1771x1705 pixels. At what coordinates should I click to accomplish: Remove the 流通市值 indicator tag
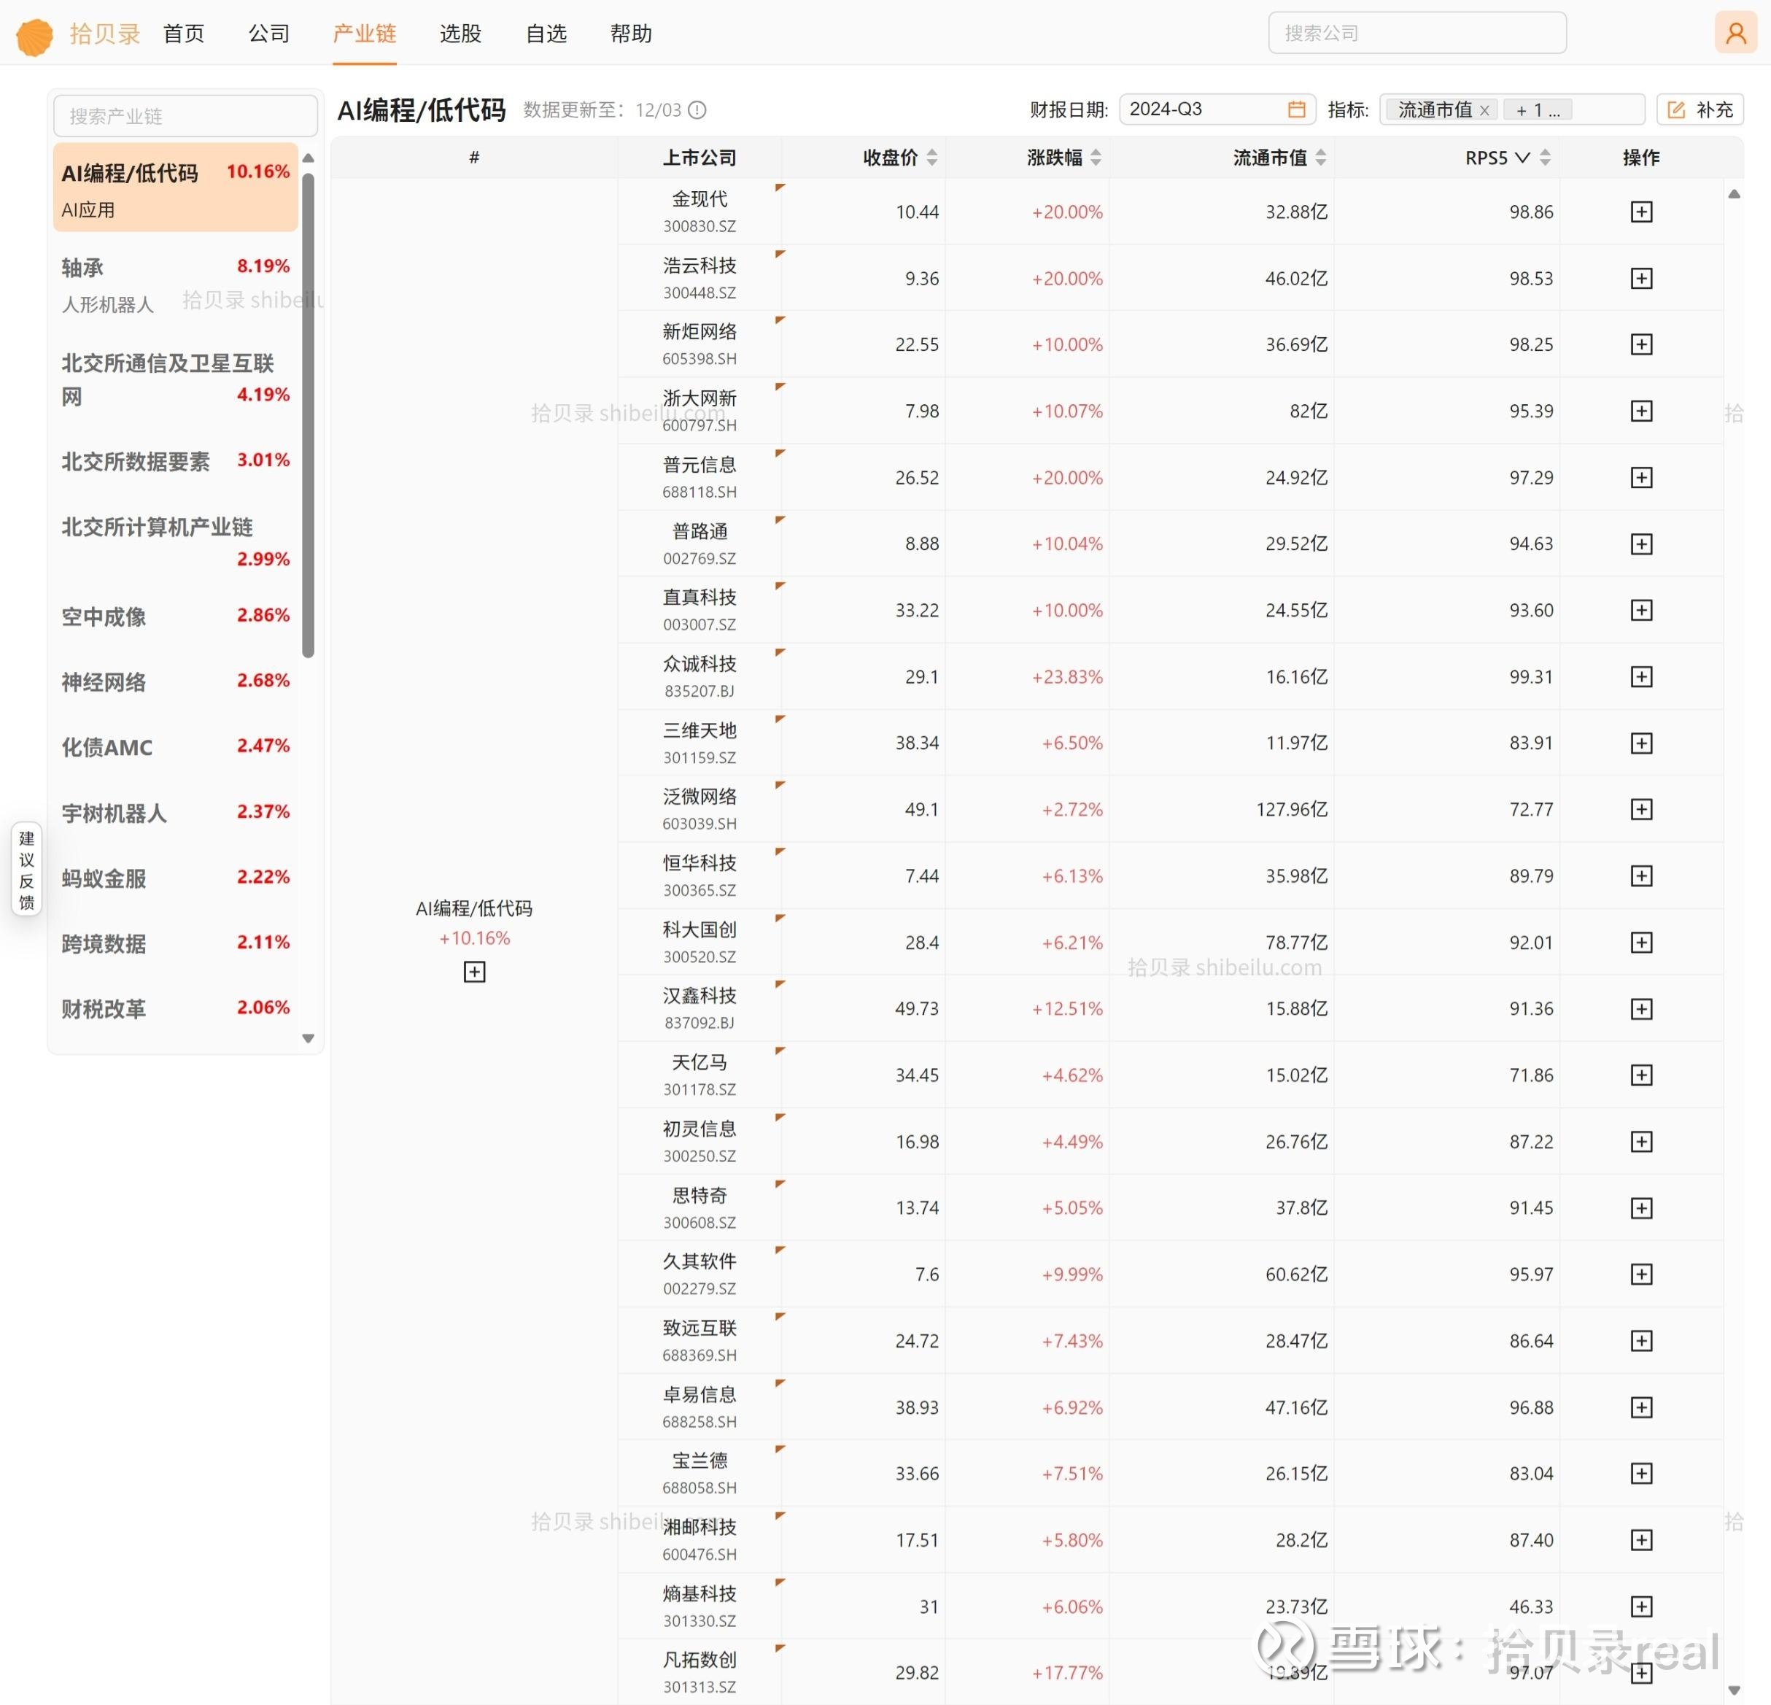[1484, 109]
